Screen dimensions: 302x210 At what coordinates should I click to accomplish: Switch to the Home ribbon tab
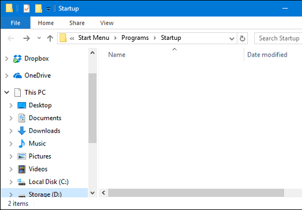(x=46, y=23)
